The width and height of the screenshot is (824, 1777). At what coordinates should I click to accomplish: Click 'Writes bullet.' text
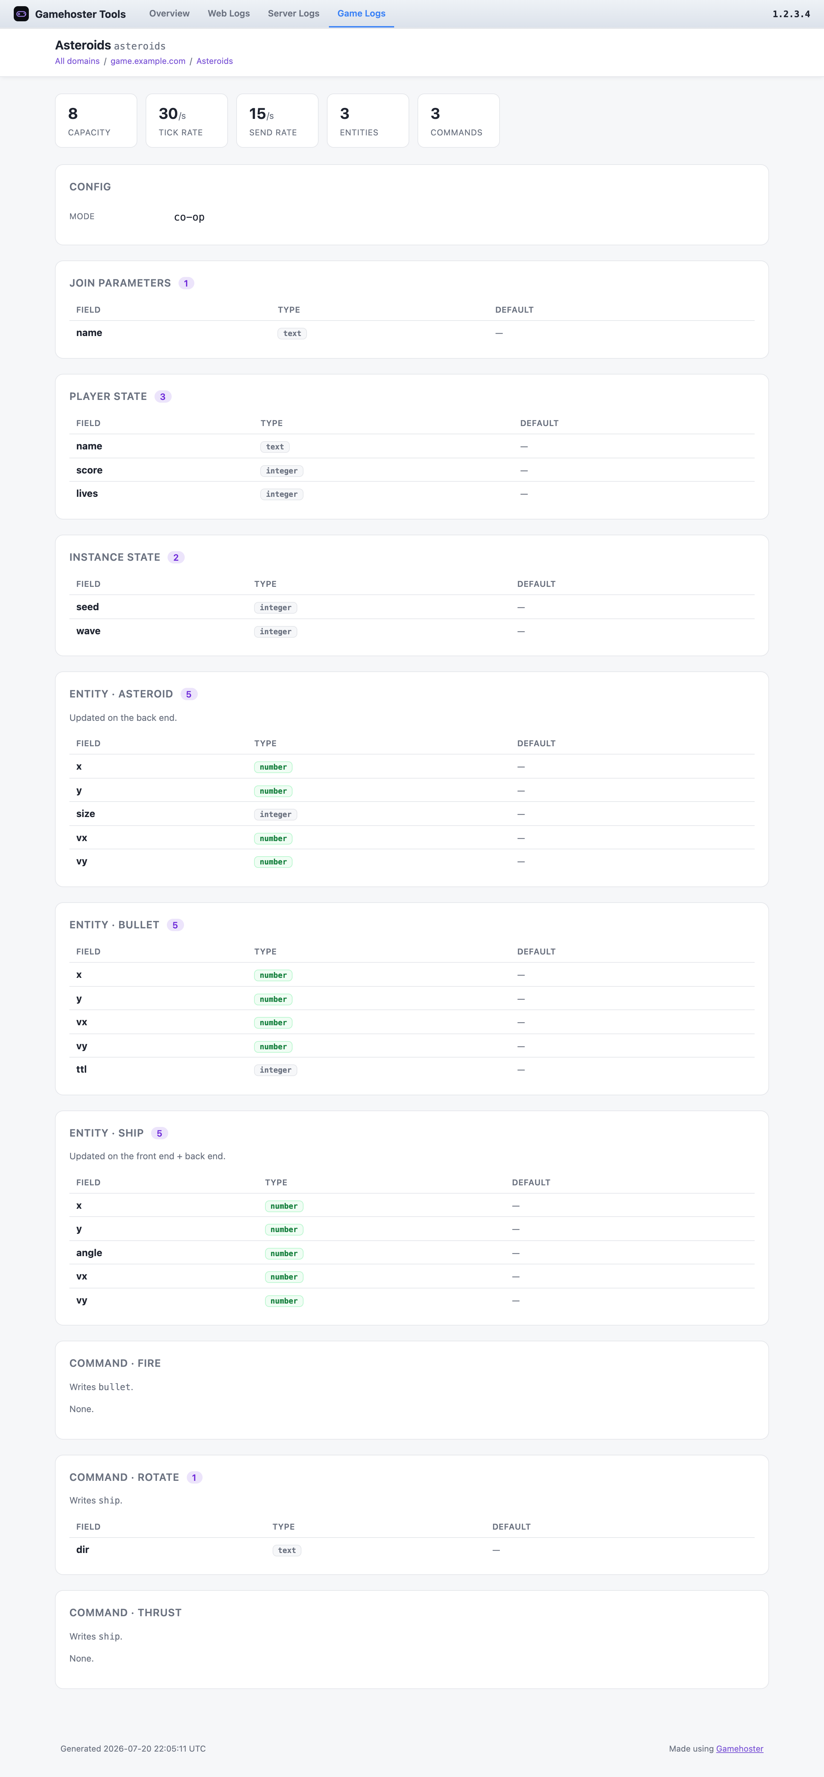point(101,1387)
